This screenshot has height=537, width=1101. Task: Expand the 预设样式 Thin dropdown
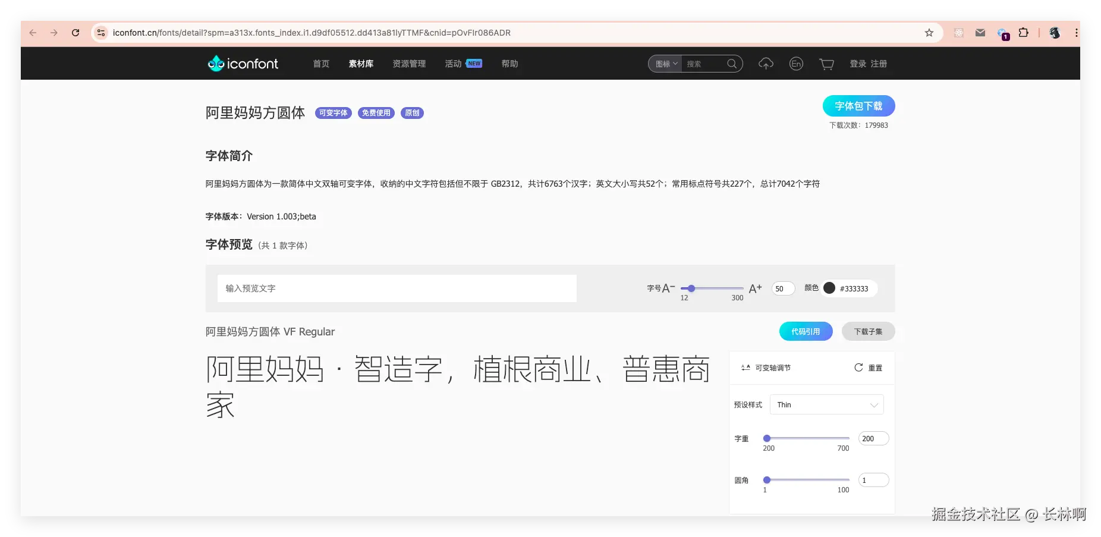tap(826, 404)
